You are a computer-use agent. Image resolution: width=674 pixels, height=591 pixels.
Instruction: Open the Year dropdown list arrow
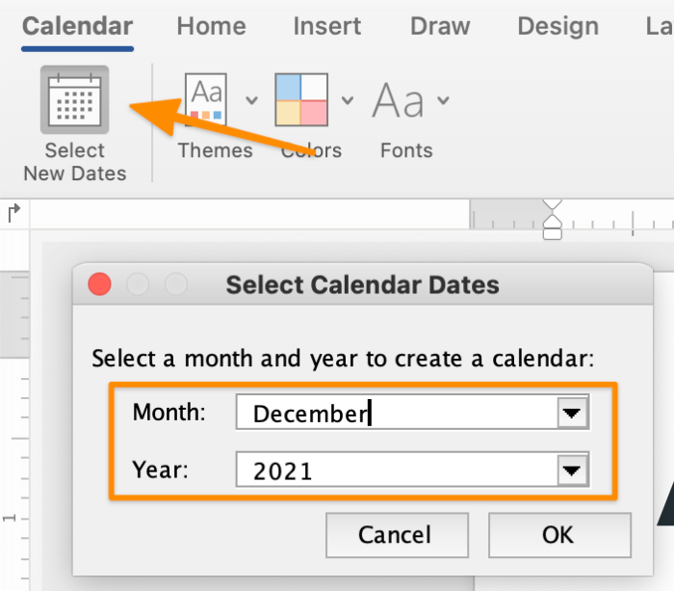coord(572,470)
